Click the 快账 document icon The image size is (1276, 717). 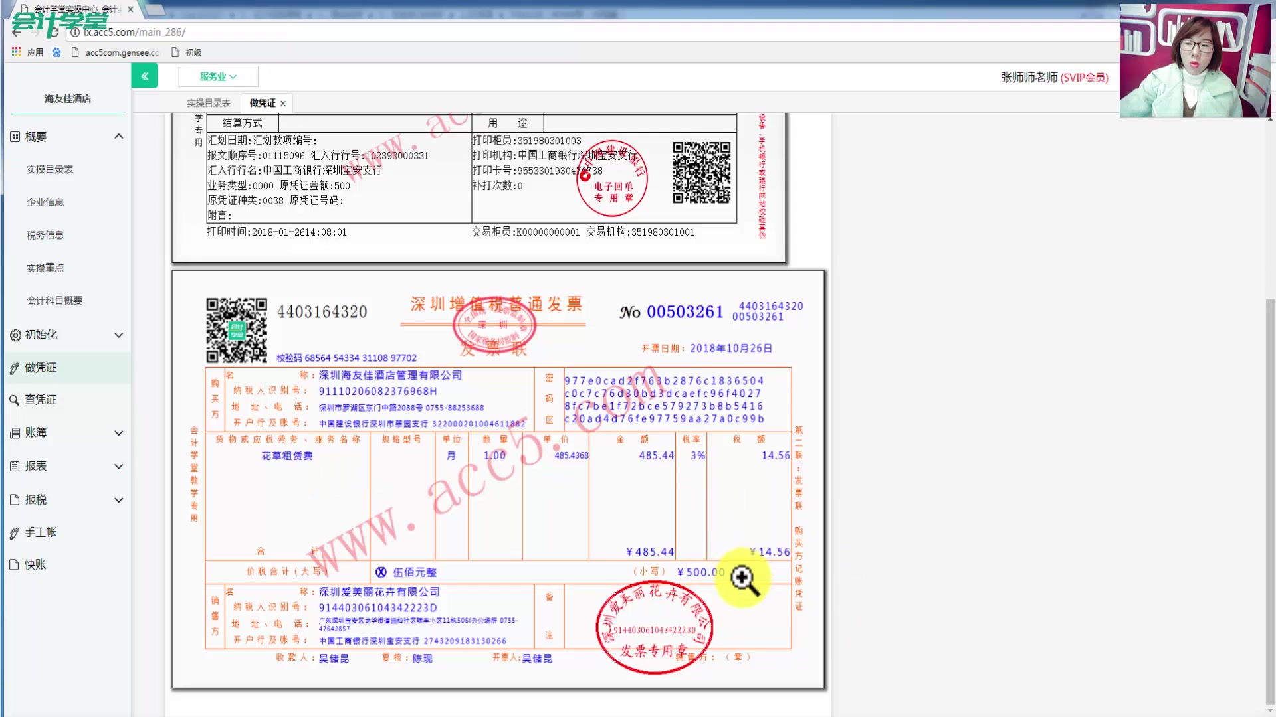click(15, 565)
